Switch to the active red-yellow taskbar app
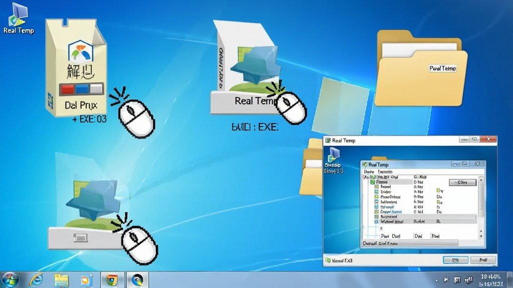This screenshot has height=288, width=513. [112, 280]
